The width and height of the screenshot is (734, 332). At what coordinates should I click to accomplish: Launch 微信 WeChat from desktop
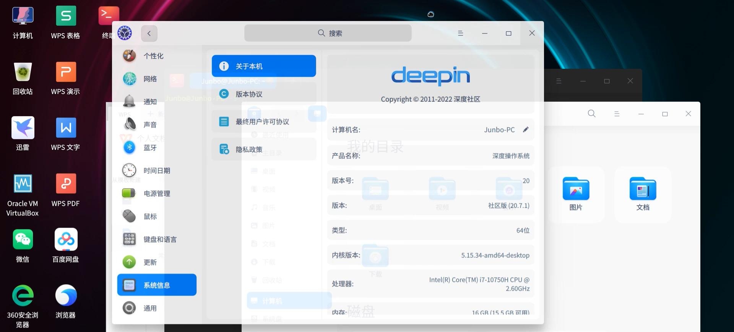point(23,245)
